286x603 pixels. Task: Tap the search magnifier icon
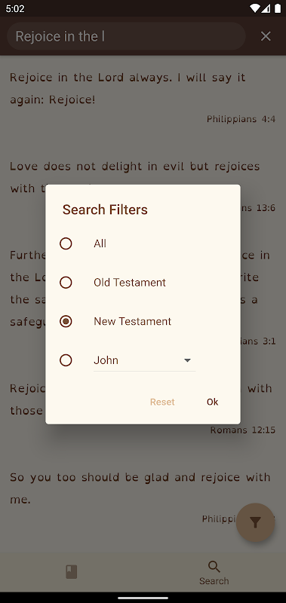214,567
